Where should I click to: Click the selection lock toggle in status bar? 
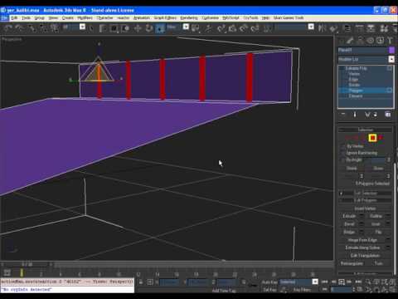coord(141,282)
